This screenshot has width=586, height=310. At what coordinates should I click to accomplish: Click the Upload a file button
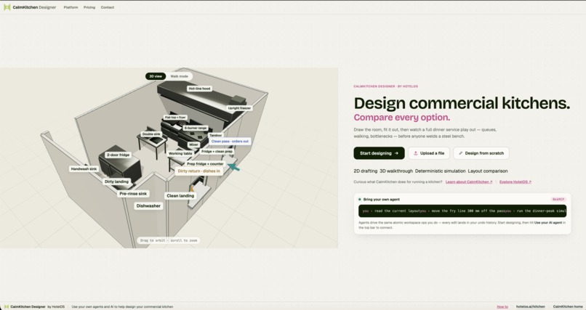coord(429,153)
